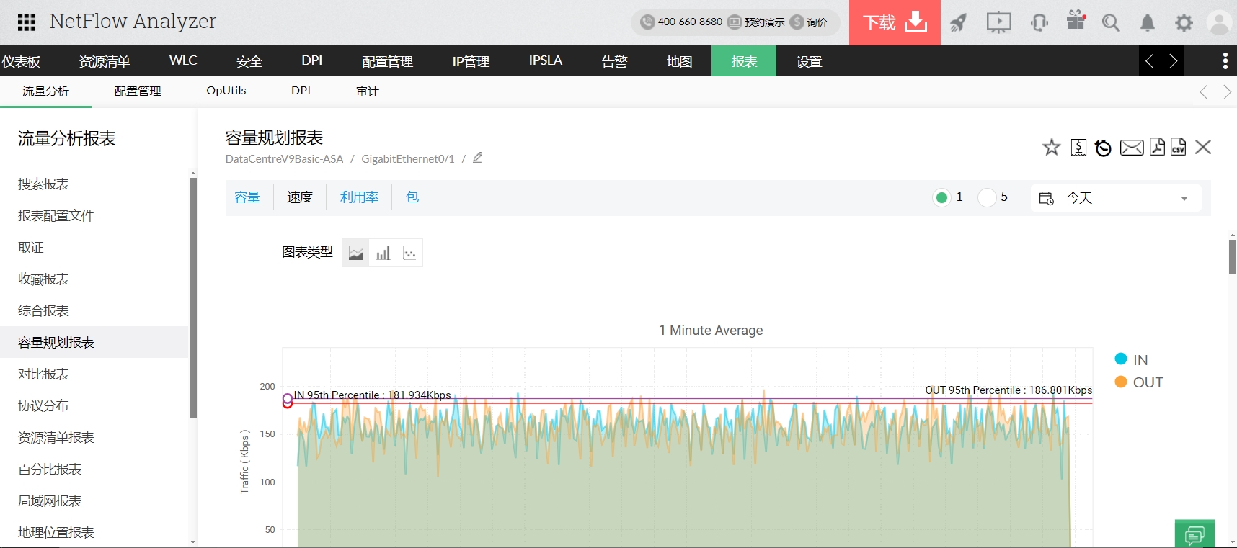Expand the three-dot overflow menu
Viewport: 1237px width, 548px height.
point(1225,61)
